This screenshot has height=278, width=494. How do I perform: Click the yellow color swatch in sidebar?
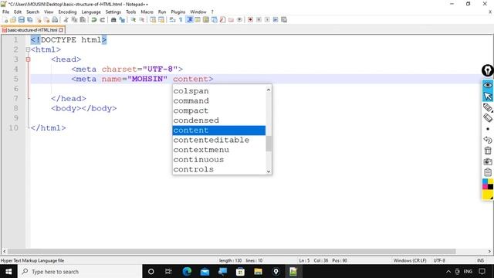[x=488, y=195]
